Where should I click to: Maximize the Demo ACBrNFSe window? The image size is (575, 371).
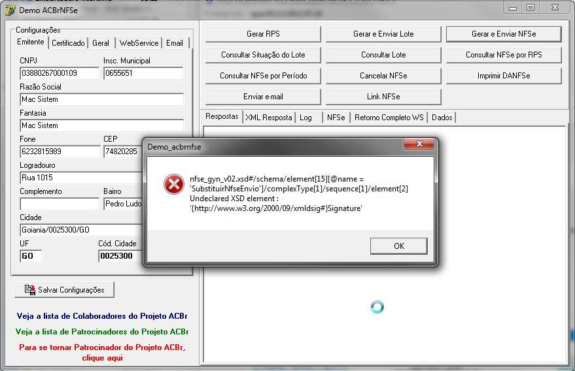pyautogui.click(x=531, y=8)
